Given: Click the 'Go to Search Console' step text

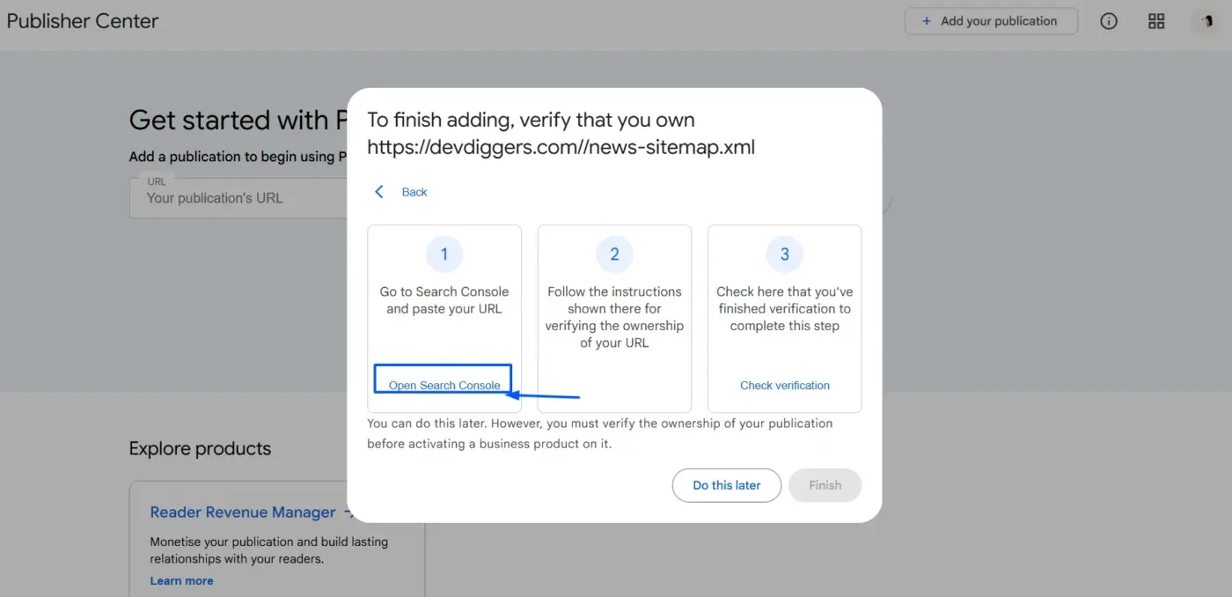Looking at the screenshot, I should (x=444, y=300).
